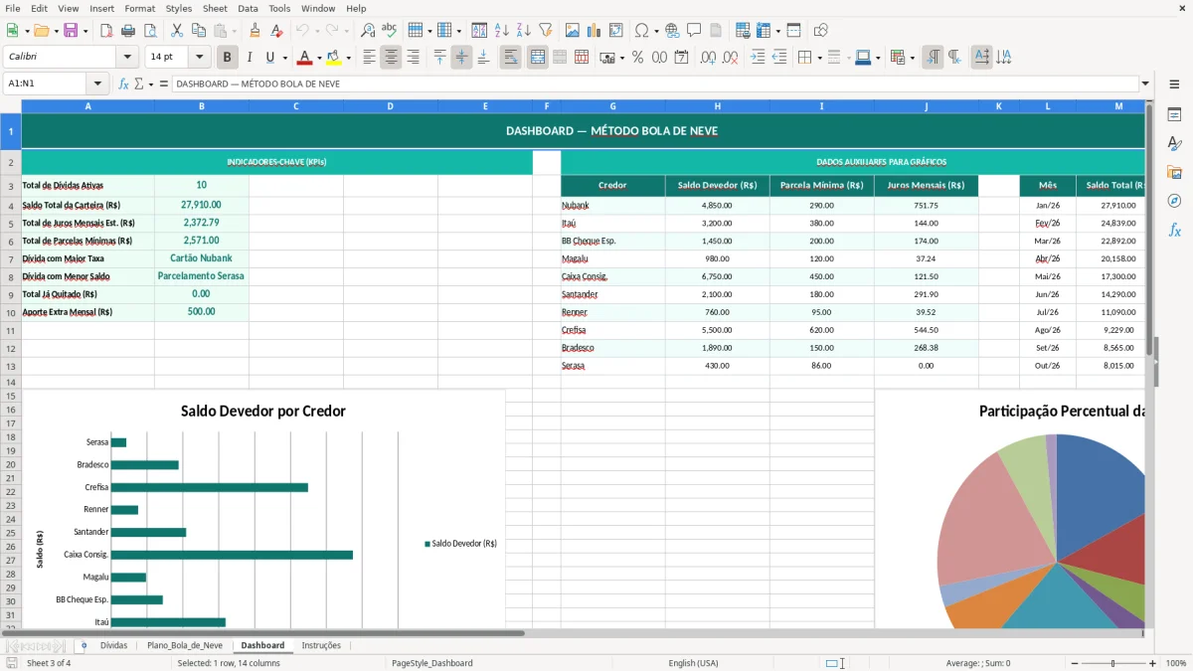
Task: Click the Export as PDF icon
Action: point(104,31)
